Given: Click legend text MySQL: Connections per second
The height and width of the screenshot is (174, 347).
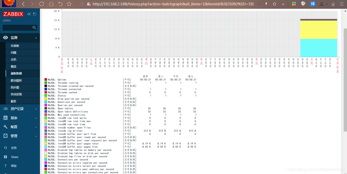Looking at the screenshot, I should pyautogui.click(x=68, y=160).
